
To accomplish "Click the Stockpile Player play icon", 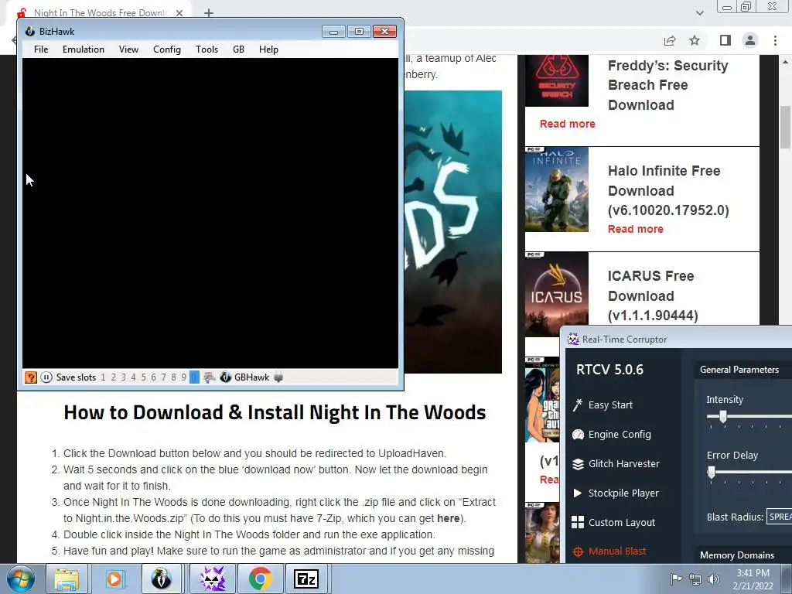I will 577,493.
